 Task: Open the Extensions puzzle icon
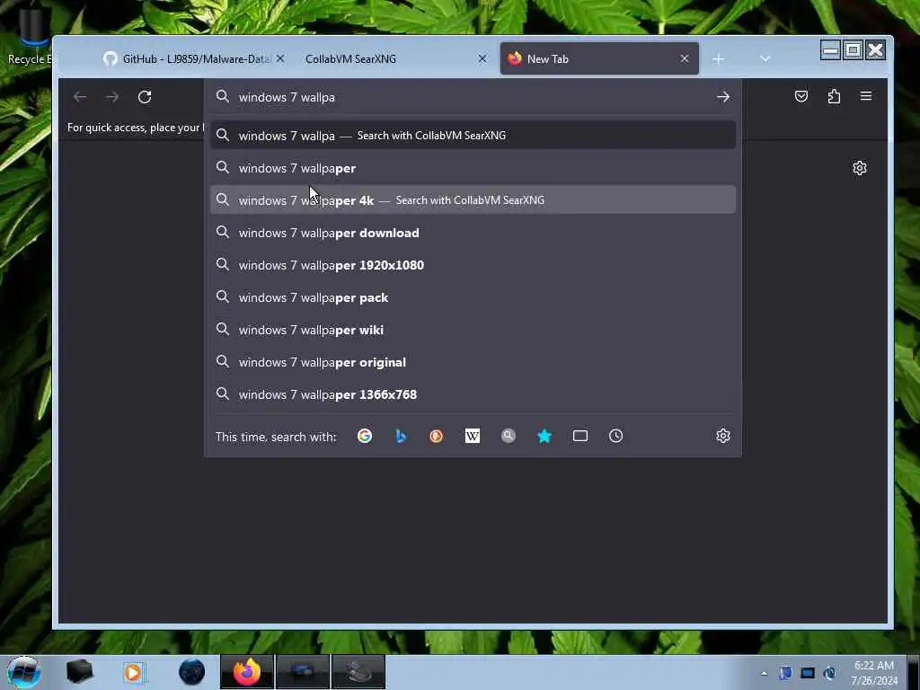pyautogui.click(x=834, y=96)
